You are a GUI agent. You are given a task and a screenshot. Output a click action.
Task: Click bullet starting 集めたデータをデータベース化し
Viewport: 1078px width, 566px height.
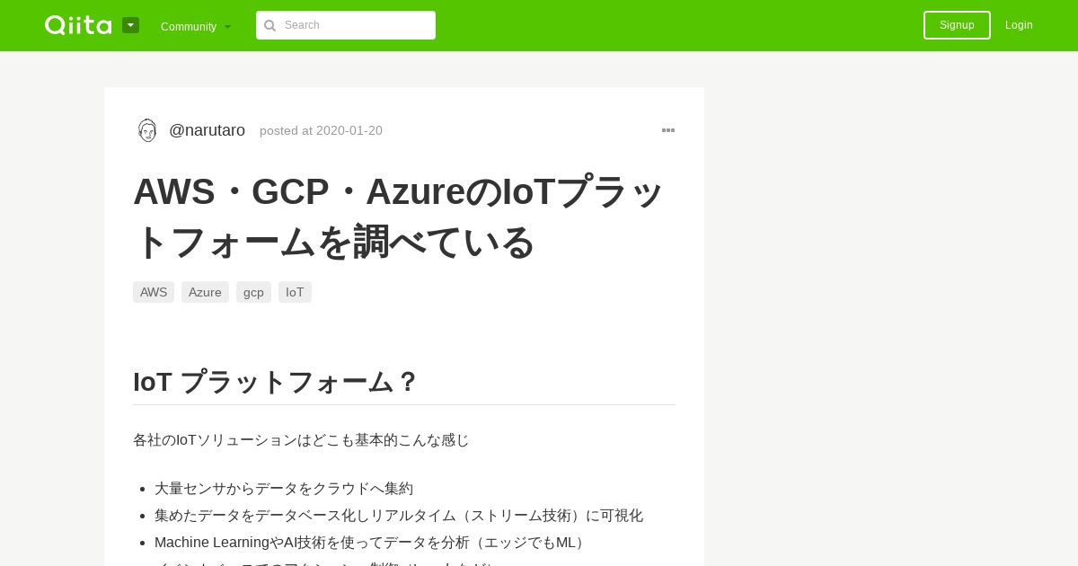(399, 516)
